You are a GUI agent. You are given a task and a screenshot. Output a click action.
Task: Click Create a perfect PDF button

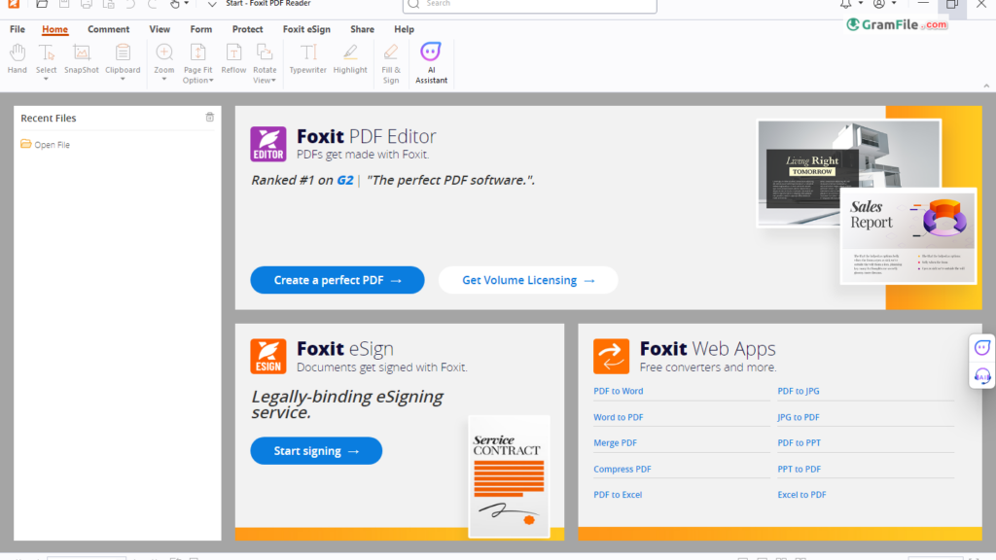(x=338, y=280)
